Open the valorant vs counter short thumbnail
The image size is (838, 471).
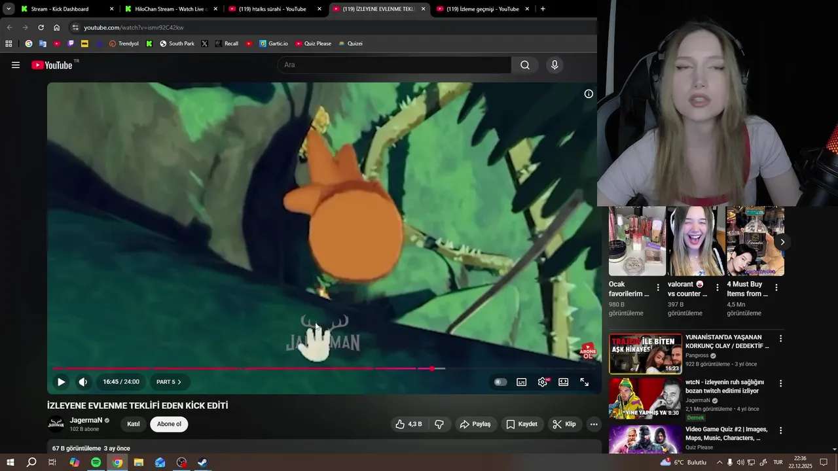pos(696,241)
